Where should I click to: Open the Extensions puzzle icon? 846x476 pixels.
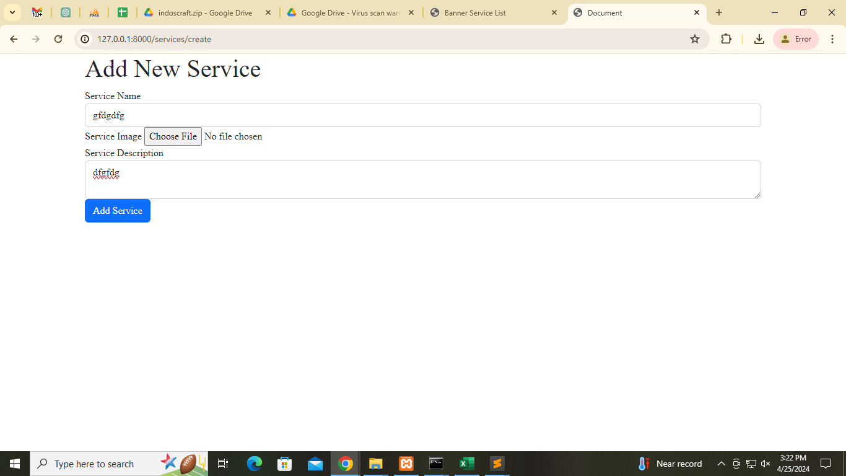(726, 39)
